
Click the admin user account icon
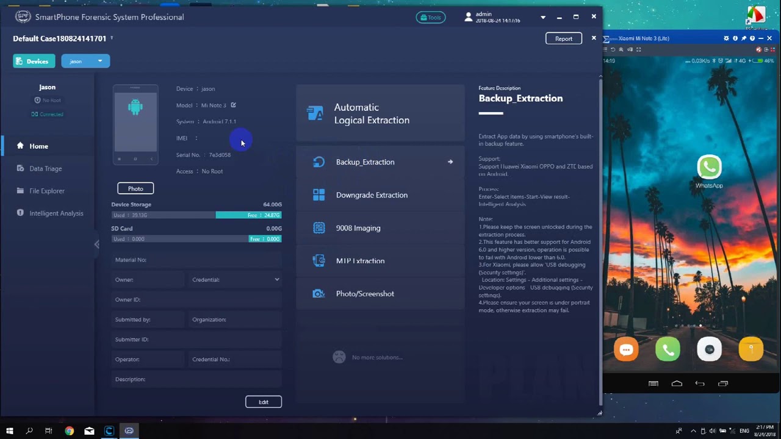(x=469, y=17)
